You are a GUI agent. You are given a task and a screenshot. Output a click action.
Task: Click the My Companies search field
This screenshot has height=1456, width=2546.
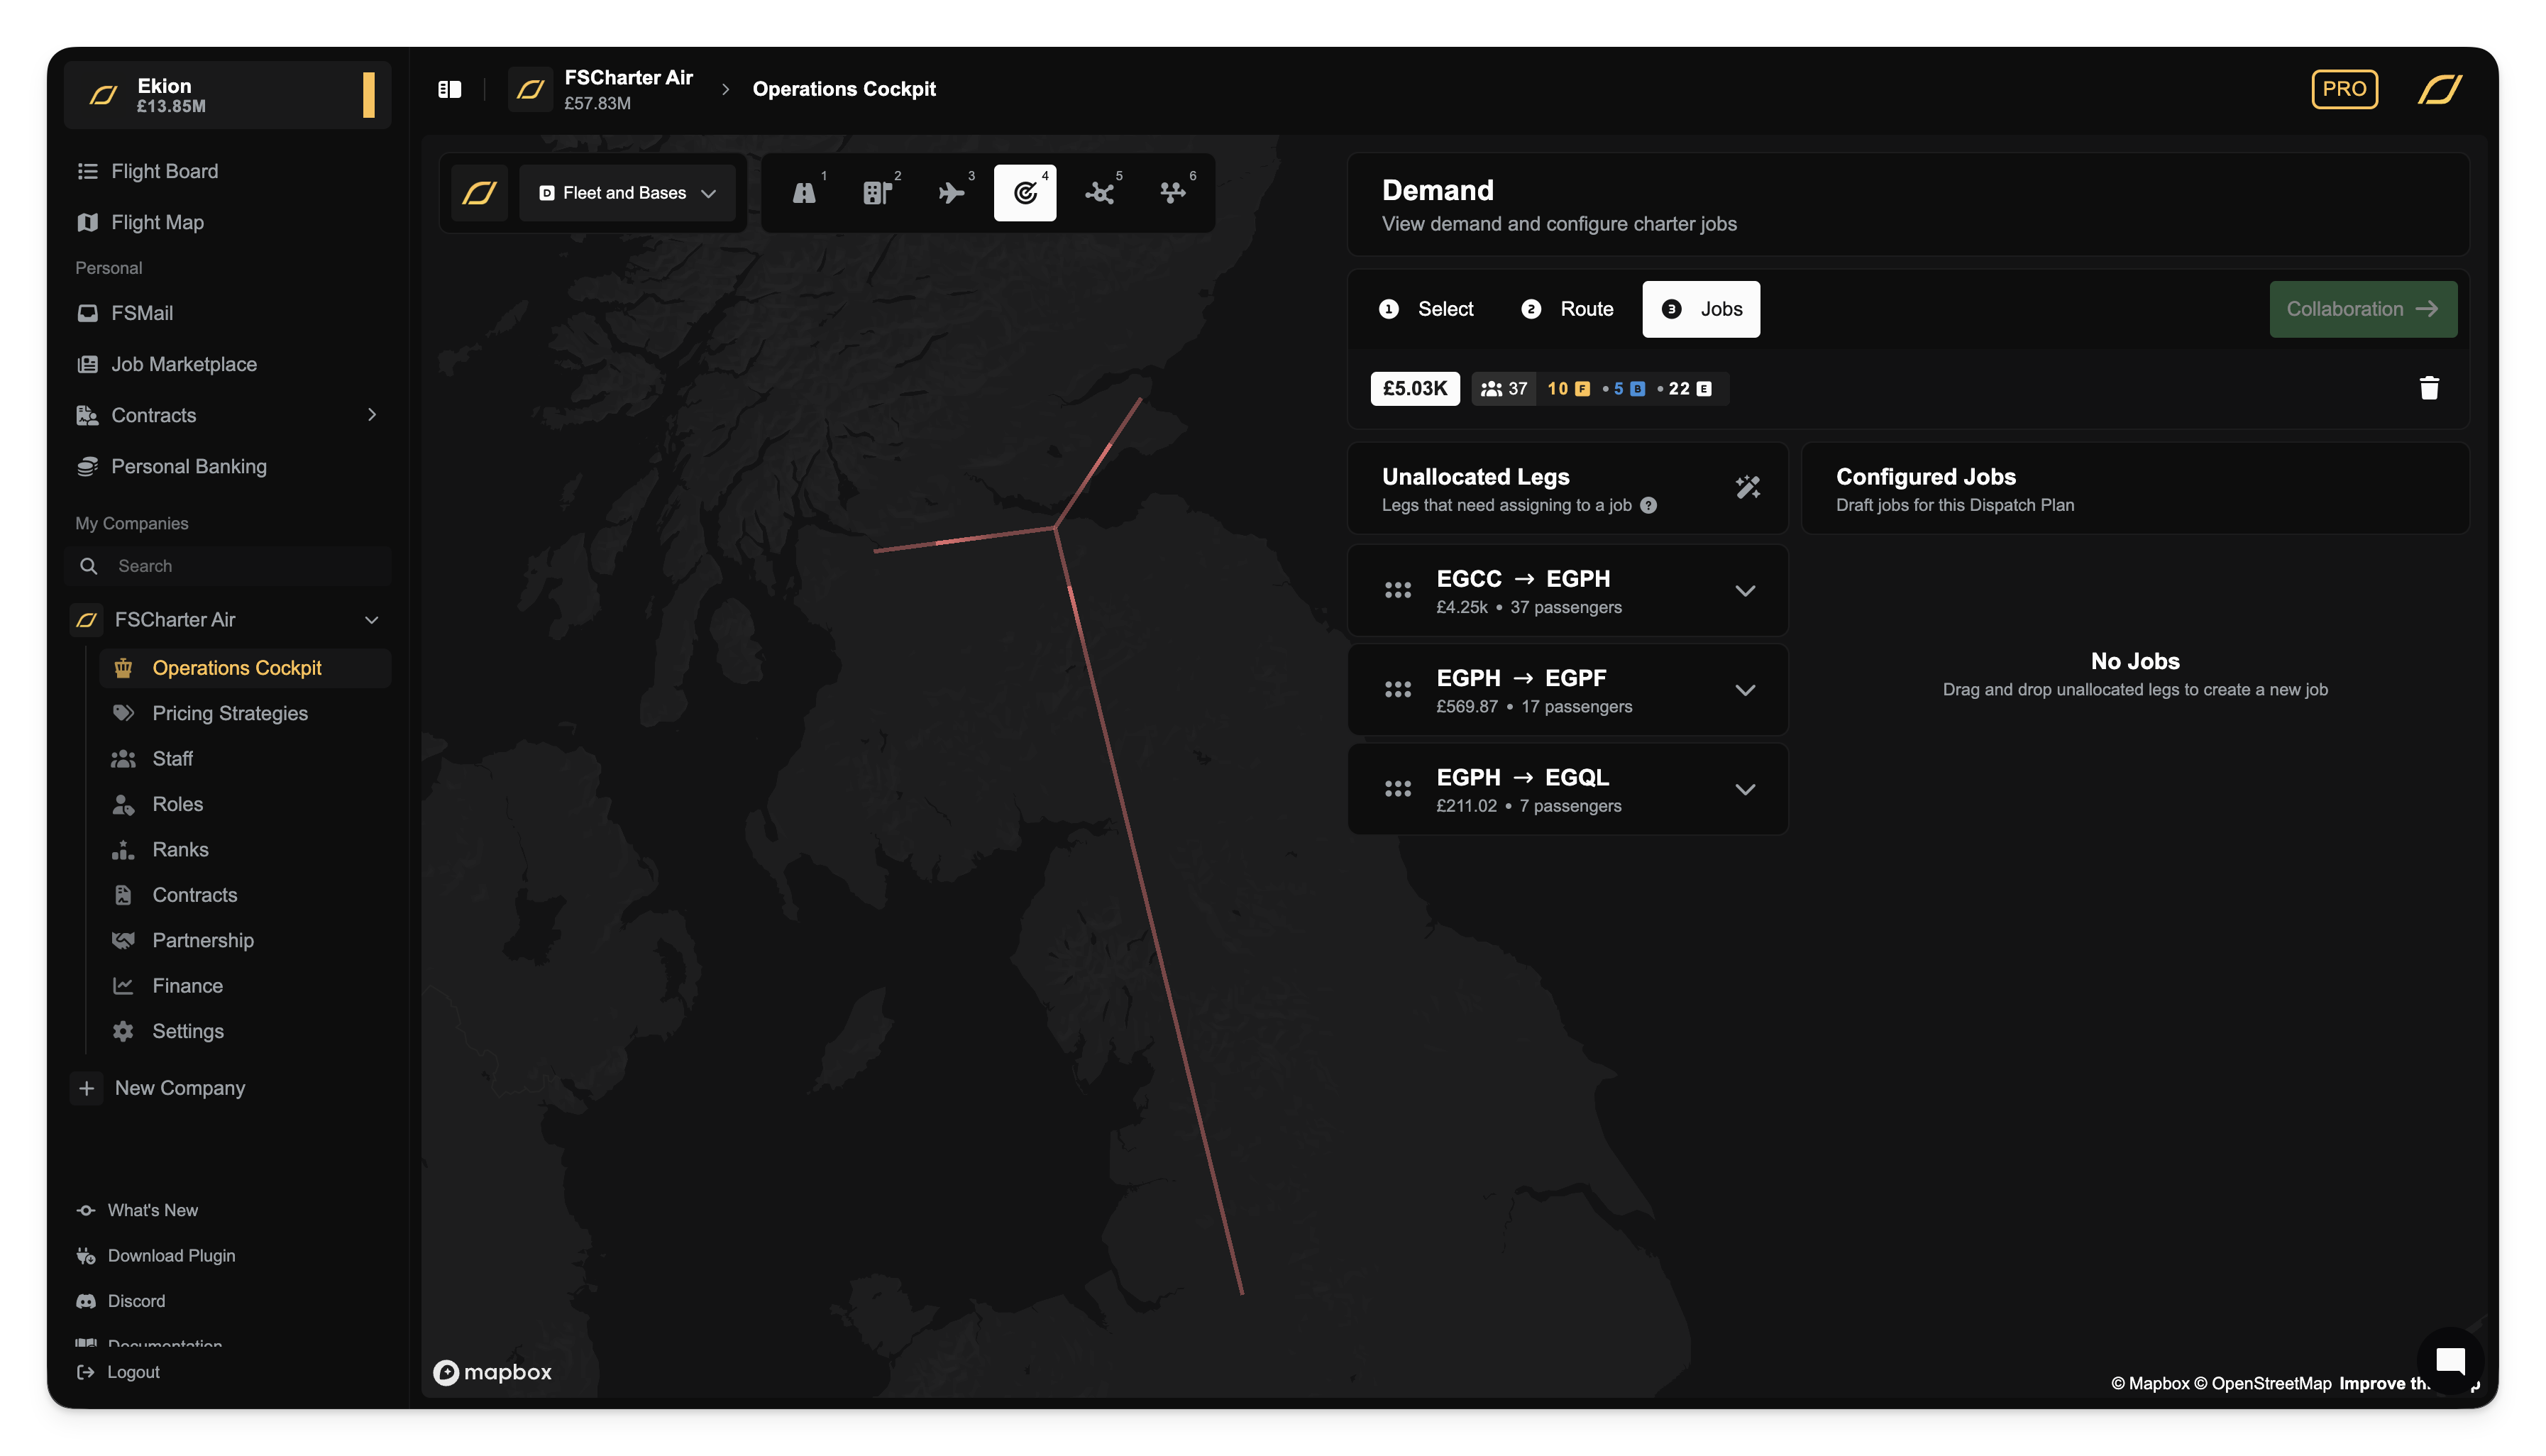pos(240,566)
